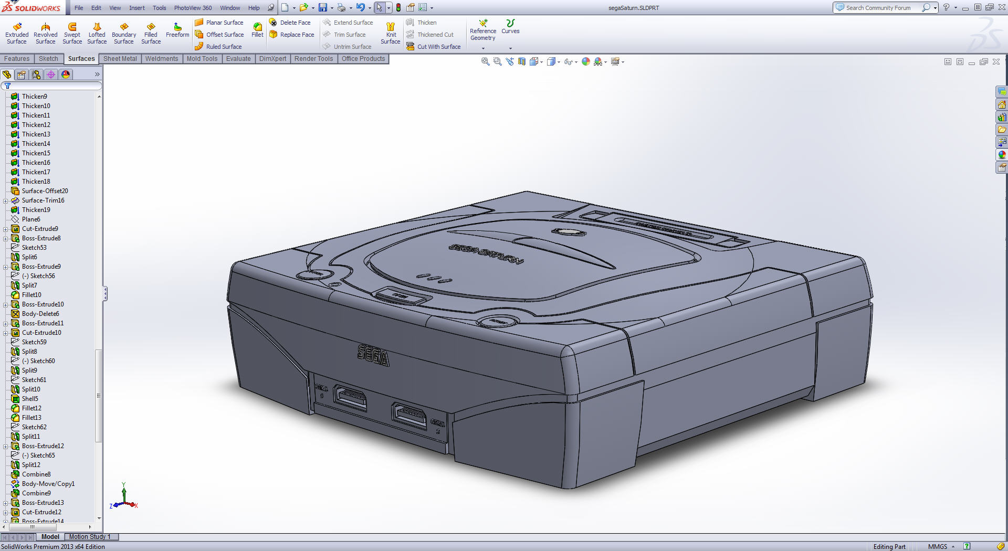
Task: Expand the Boss-Extrude12 feature
Action: click(x=5, y=446)
